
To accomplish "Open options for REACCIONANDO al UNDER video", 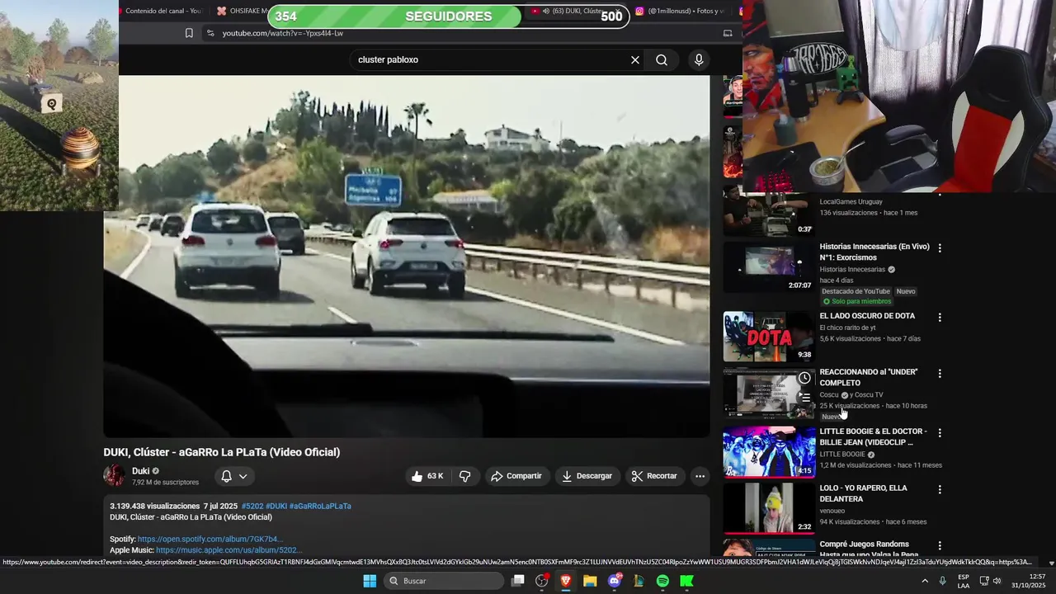I will 939,373.
